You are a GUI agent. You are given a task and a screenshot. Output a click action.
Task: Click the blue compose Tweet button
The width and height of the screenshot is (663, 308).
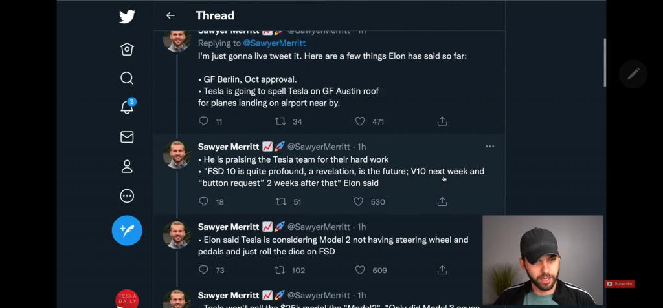point(127,231)
